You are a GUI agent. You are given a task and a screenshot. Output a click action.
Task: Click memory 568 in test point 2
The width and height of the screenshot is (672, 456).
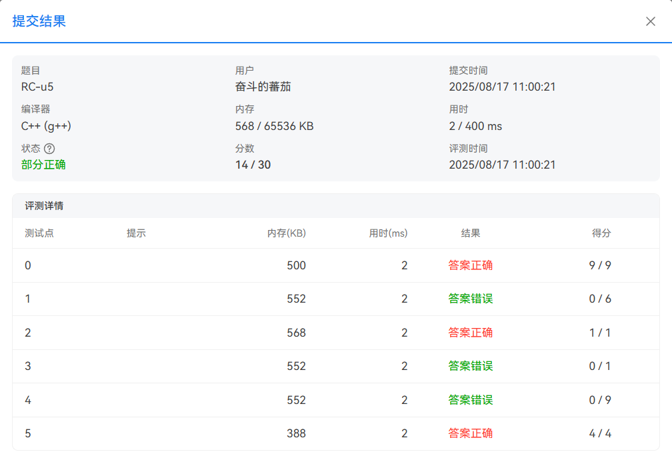(x=296, y=333)
